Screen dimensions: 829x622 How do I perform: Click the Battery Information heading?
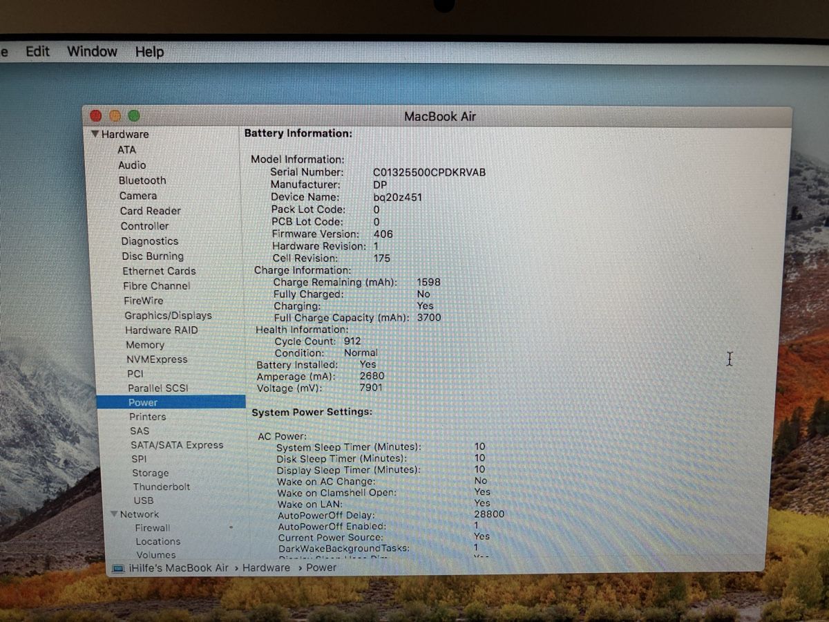click(x=298, y=133)
